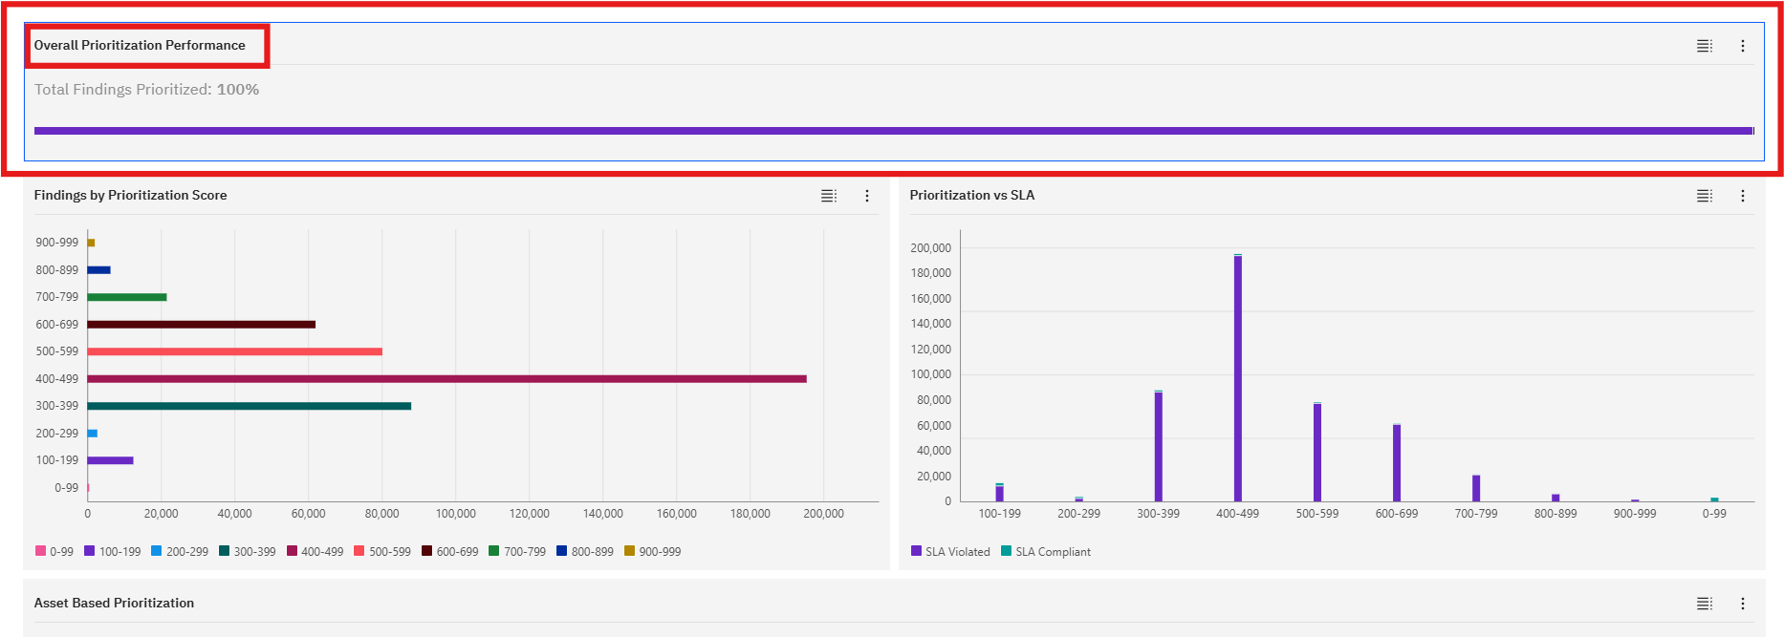Select the 800-899 blue horizontal bar
Image resolution: width=1784 pixels, height=637 pixels.
99,270
